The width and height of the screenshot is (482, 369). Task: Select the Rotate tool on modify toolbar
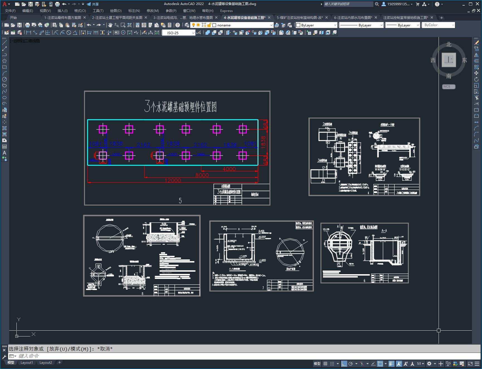476,79
